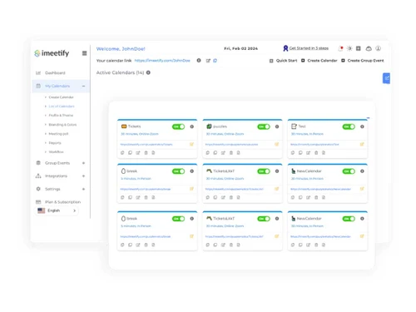416x312 pixels.
Task: Open the cloud icon in the top bar
Action: point(369,48)
